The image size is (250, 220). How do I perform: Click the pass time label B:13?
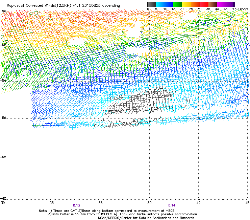pyautogui.click(x=76, y=205)
